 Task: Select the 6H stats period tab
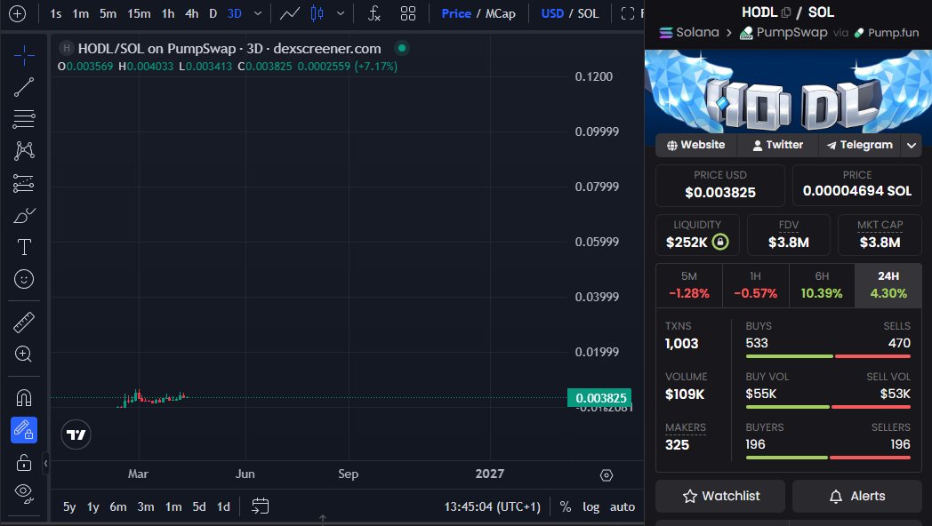(822, 285)
